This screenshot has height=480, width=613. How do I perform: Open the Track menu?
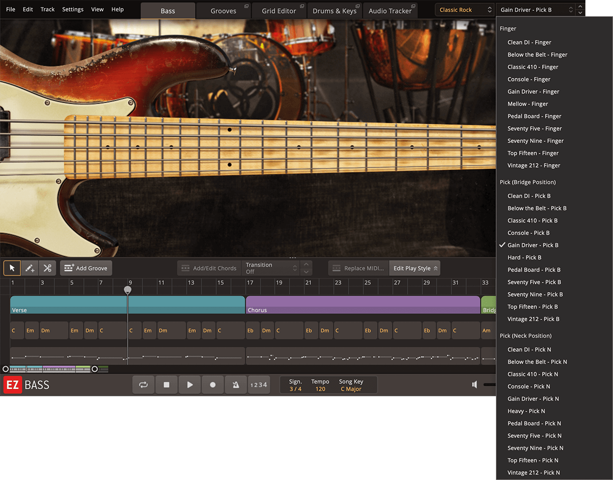coord(47,9)
